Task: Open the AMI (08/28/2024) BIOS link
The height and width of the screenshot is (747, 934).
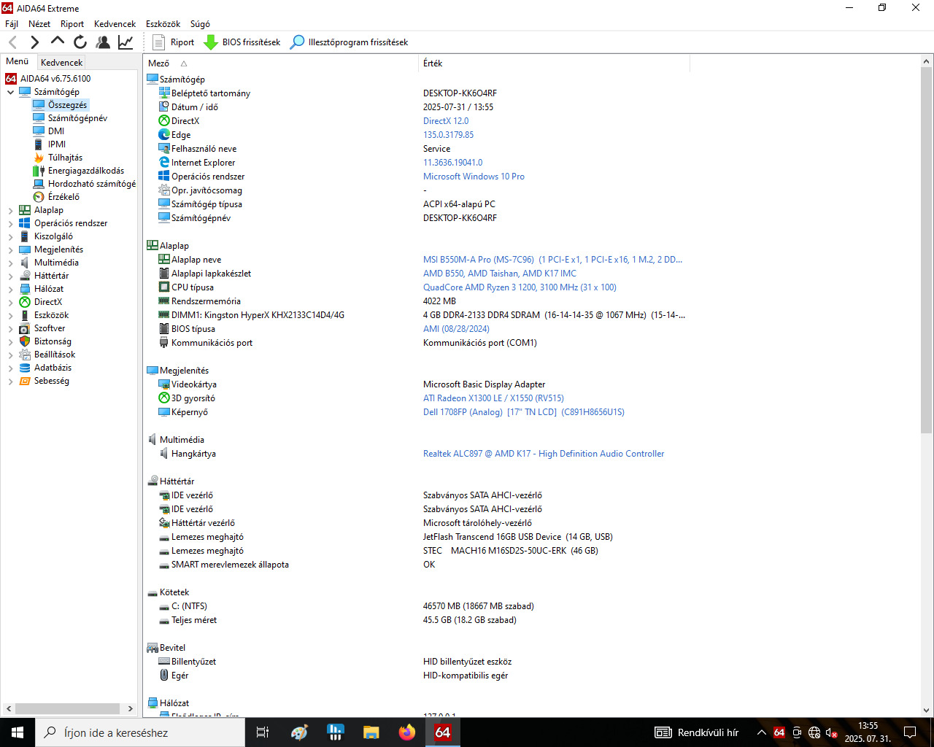Action: (x=456, y=329)
